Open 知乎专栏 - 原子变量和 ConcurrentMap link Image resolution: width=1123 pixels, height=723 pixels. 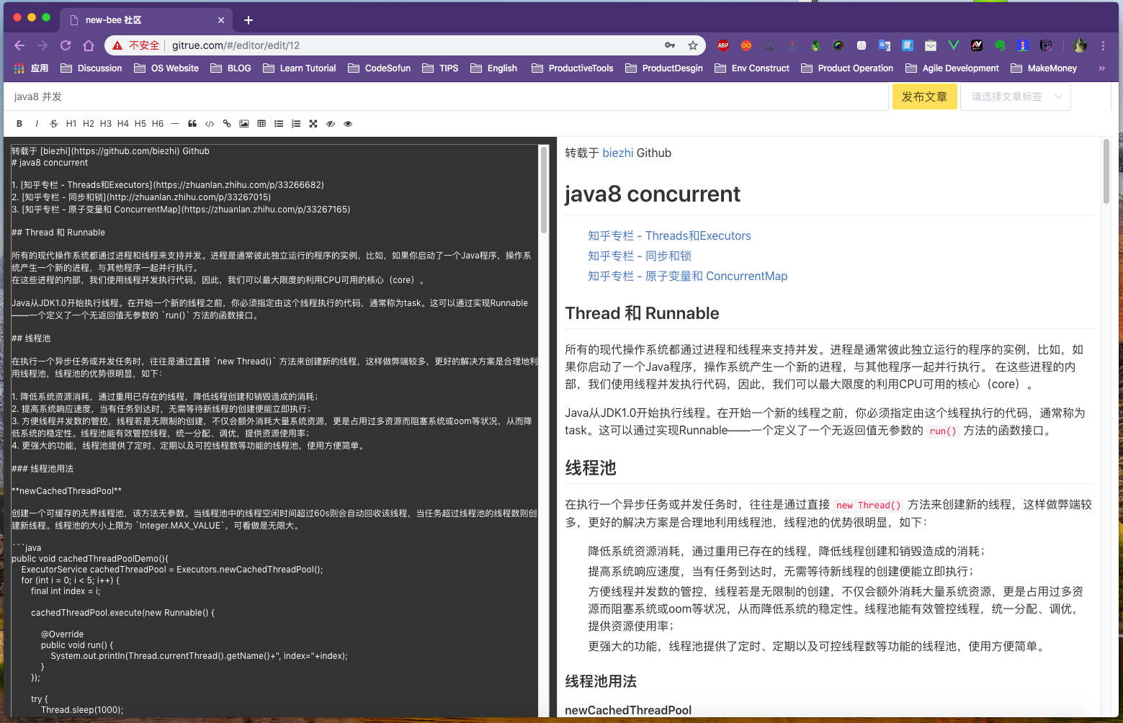tap(688, 276)
